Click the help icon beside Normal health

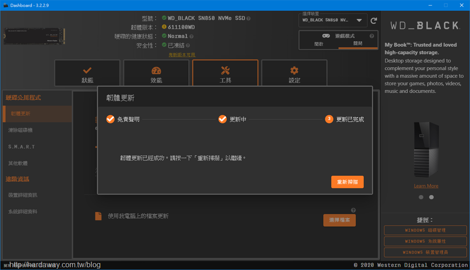click(191, 37)
